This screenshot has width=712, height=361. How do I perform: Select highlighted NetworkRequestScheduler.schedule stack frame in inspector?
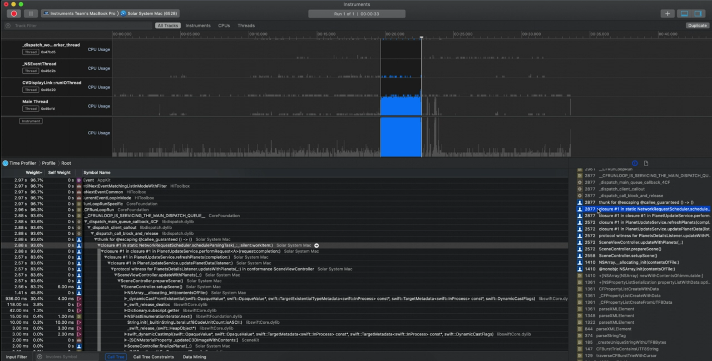pyautogui.click(x=643, y=209)
